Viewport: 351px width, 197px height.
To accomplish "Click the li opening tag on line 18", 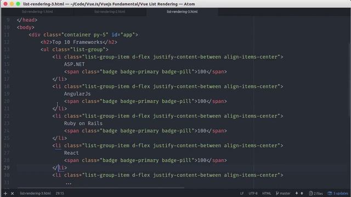I will [x=168, y=86].
